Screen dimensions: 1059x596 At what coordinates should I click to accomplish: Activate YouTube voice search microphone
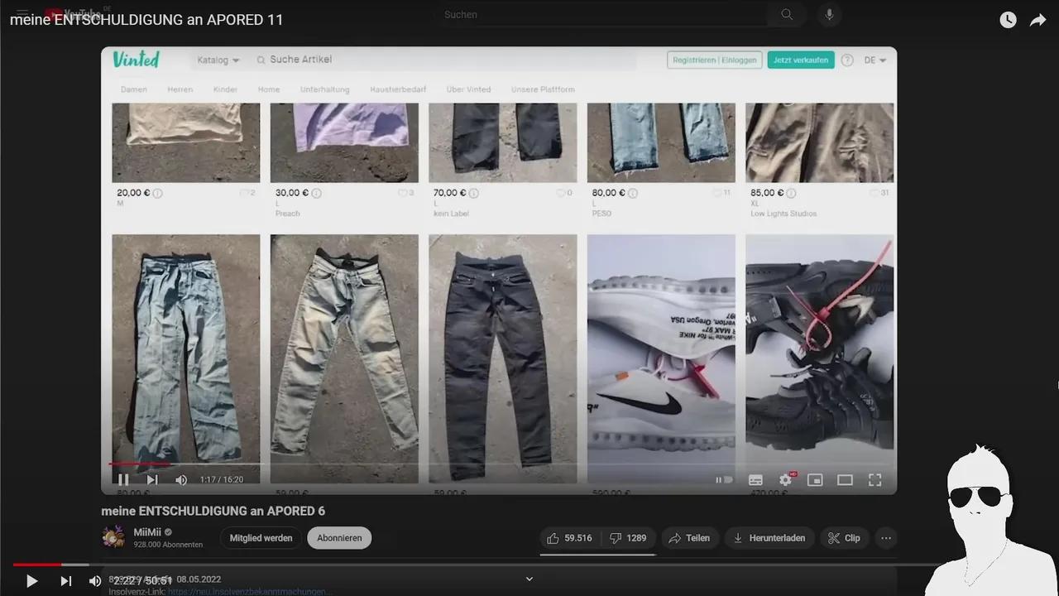pyautogui.click(x=829, y=14)
